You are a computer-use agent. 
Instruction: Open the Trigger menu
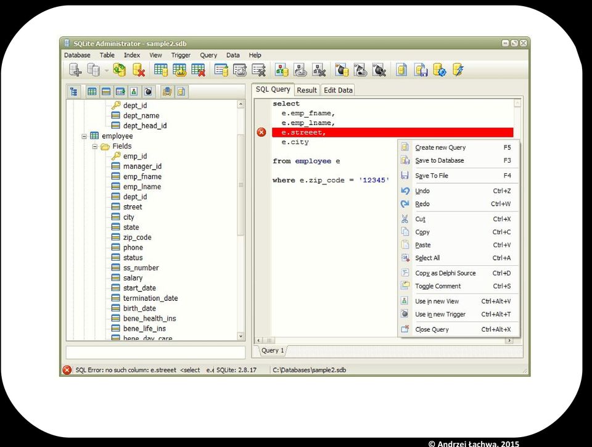click(181, 55)
